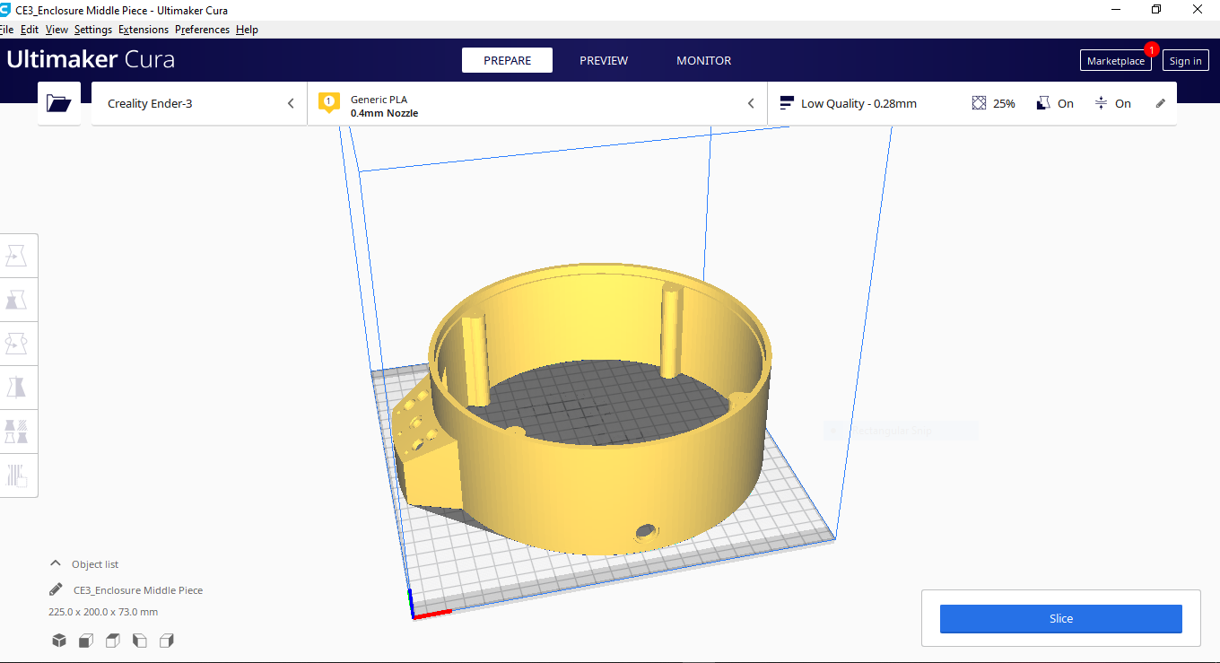Open the Marketplace
The height and width of the screenshot is (663, 1220).
1116,61
